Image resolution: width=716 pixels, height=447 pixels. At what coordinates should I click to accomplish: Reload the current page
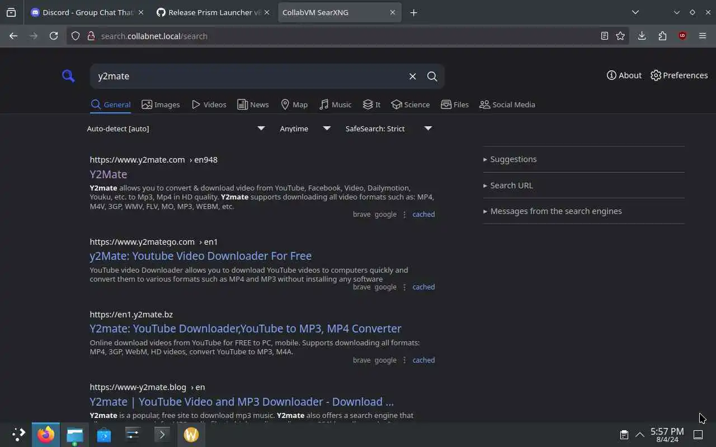(x=54, y=36)
